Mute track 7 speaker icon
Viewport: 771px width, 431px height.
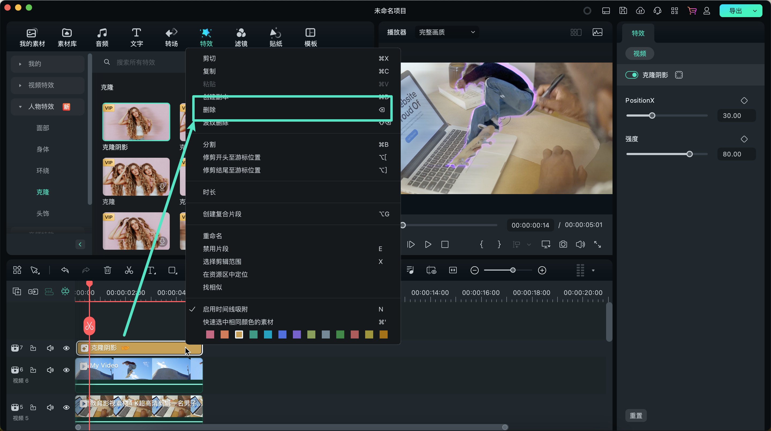[x=50, y=348]
